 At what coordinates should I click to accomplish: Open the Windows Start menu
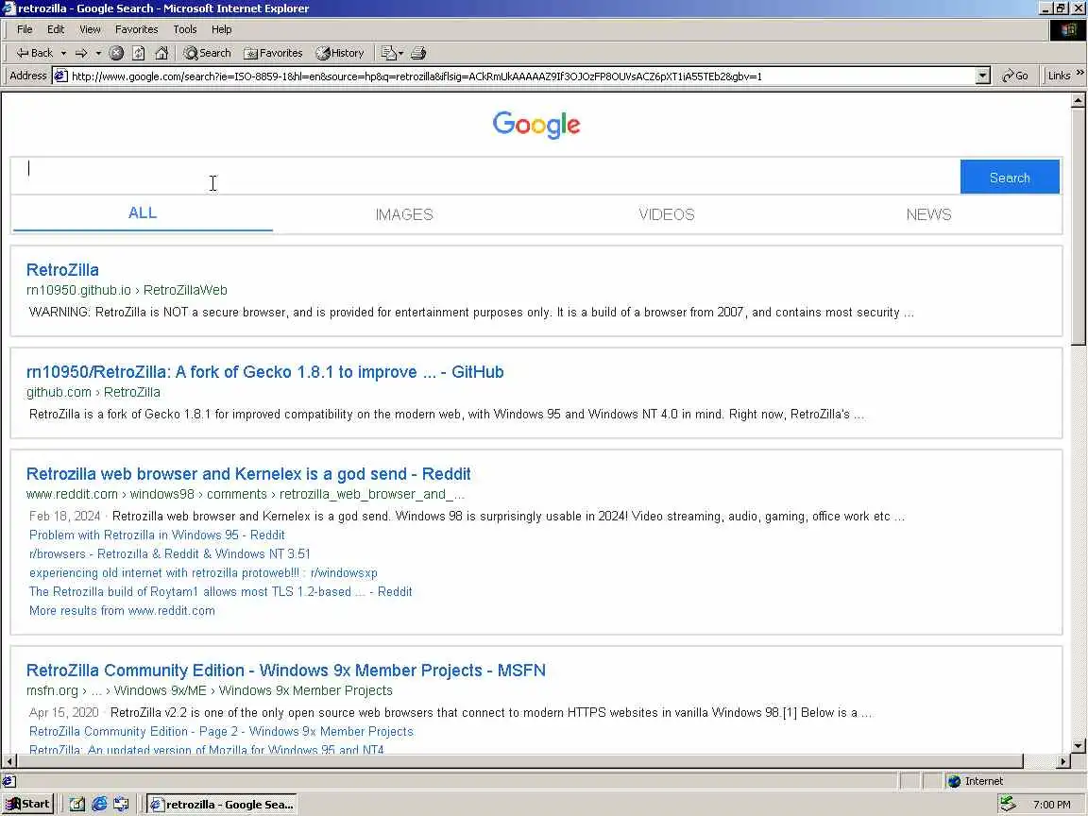pos(27,805)
